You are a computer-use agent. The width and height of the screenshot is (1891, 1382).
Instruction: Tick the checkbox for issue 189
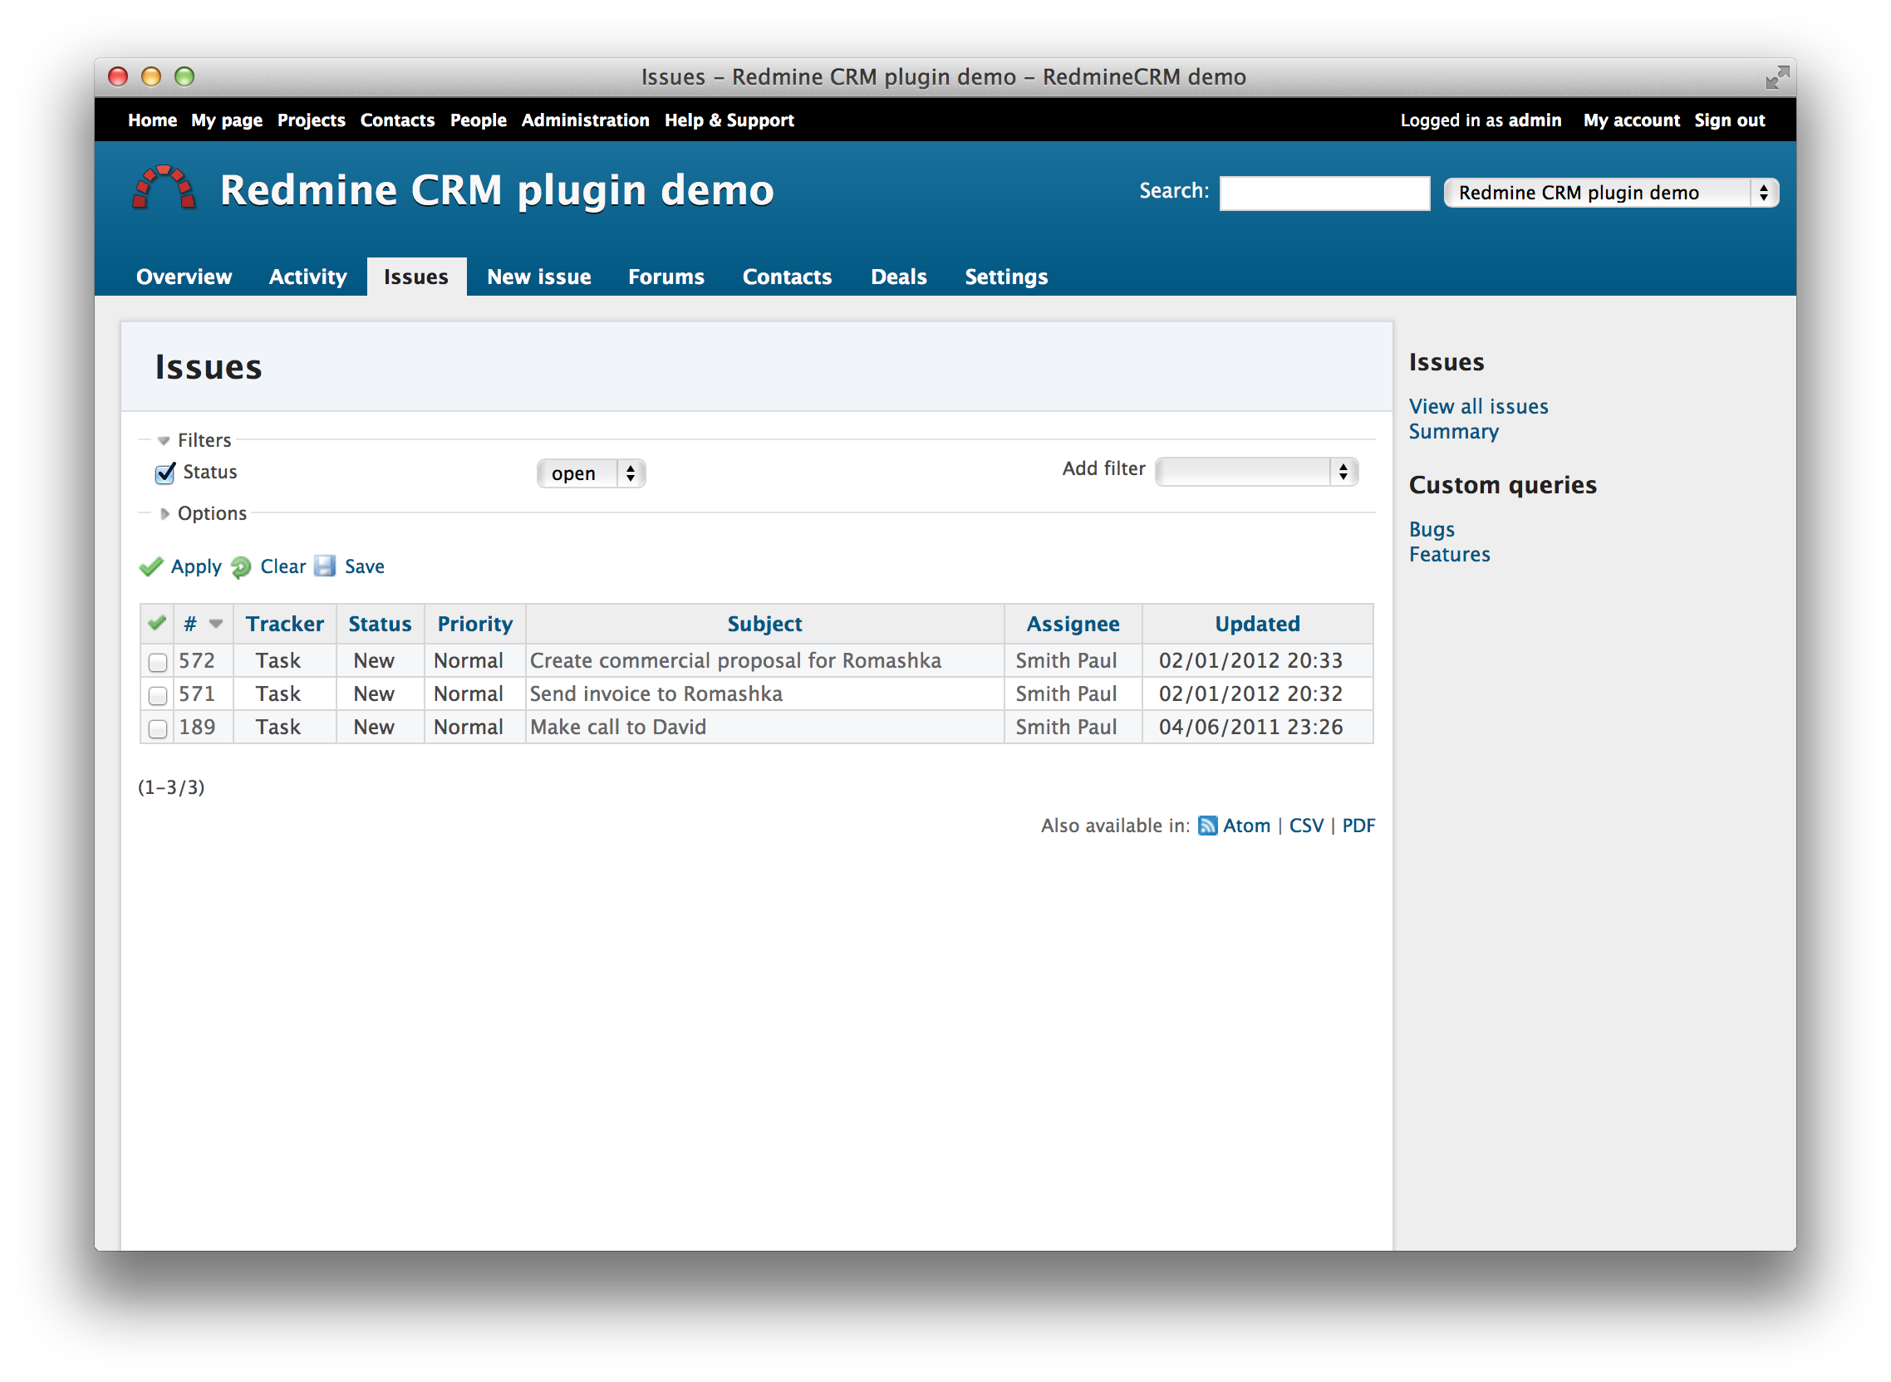(x=157, y=728)
